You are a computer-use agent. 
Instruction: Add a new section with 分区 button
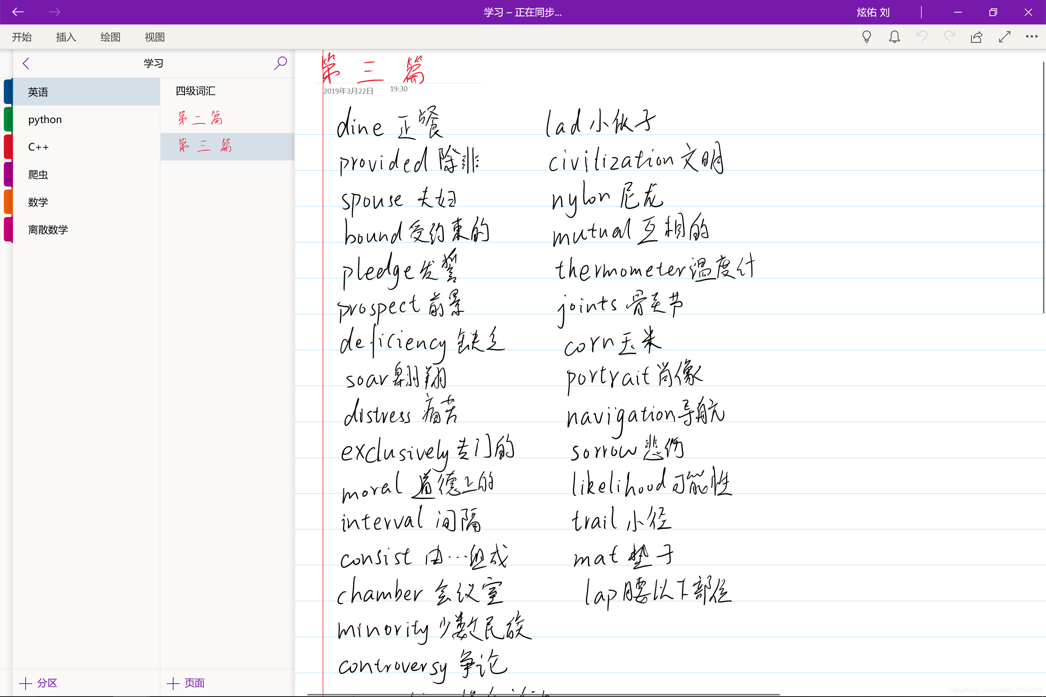(38, 683)
